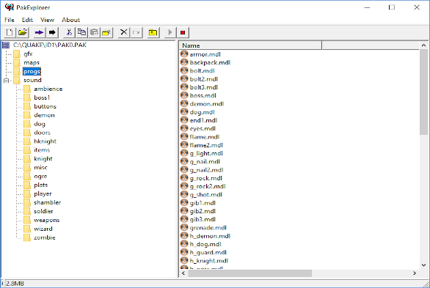Screen dimensions: 430x288
Task: Select the soldier sound folder
Action: pos(43,211)
